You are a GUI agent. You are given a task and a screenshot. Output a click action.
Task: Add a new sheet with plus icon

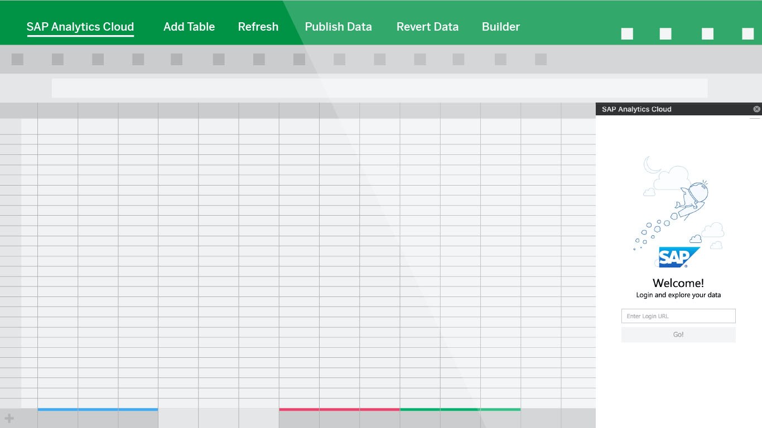coord(9,418)
